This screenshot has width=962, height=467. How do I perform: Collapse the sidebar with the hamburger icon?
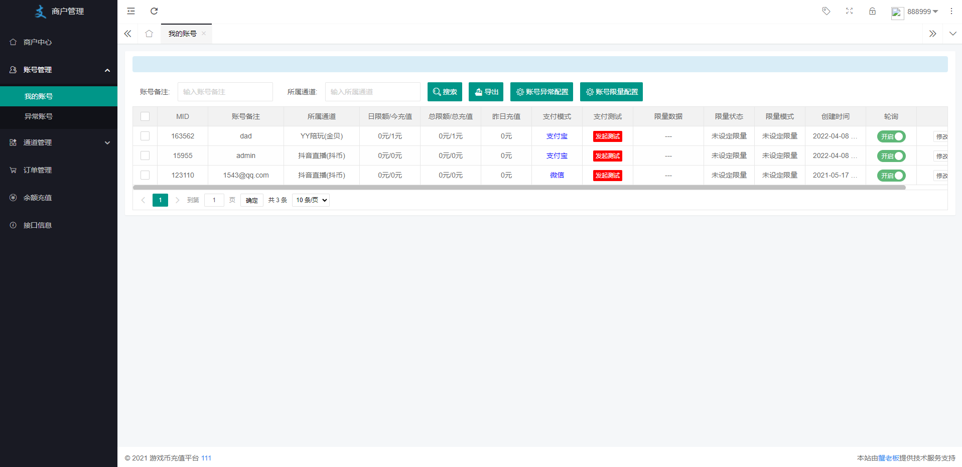pyautogui.click(x=130, y=11)
